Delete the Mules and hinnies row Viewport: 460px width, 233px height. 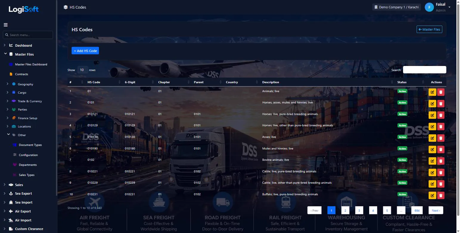point(441,149)
